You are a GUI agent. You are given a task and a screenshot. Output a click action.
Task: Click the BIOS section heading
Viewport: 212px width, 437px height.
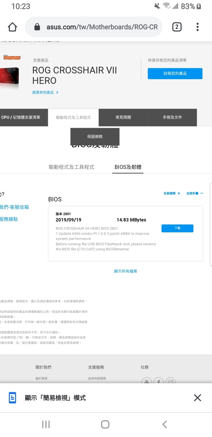pos(55,199)
